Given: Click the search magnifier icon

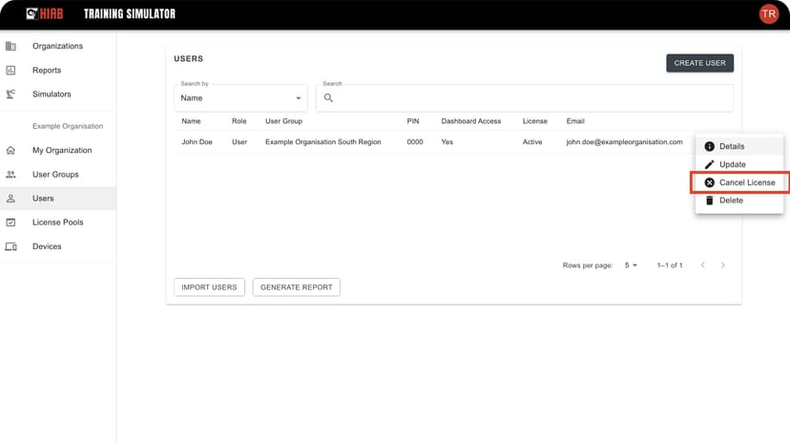Looking at the screenshot, I should 328,97.
